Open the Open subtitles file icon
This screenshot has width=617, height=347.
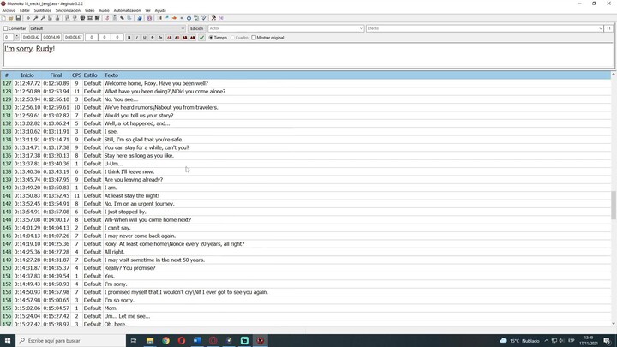pos(11,18)
